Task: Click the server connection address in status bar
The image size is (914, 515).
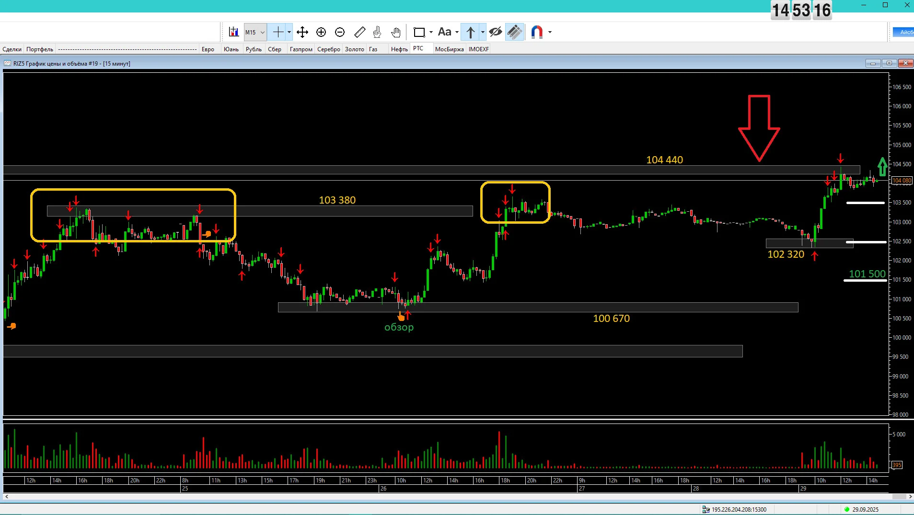Action: pyautogui.click(x=739, y=509)
